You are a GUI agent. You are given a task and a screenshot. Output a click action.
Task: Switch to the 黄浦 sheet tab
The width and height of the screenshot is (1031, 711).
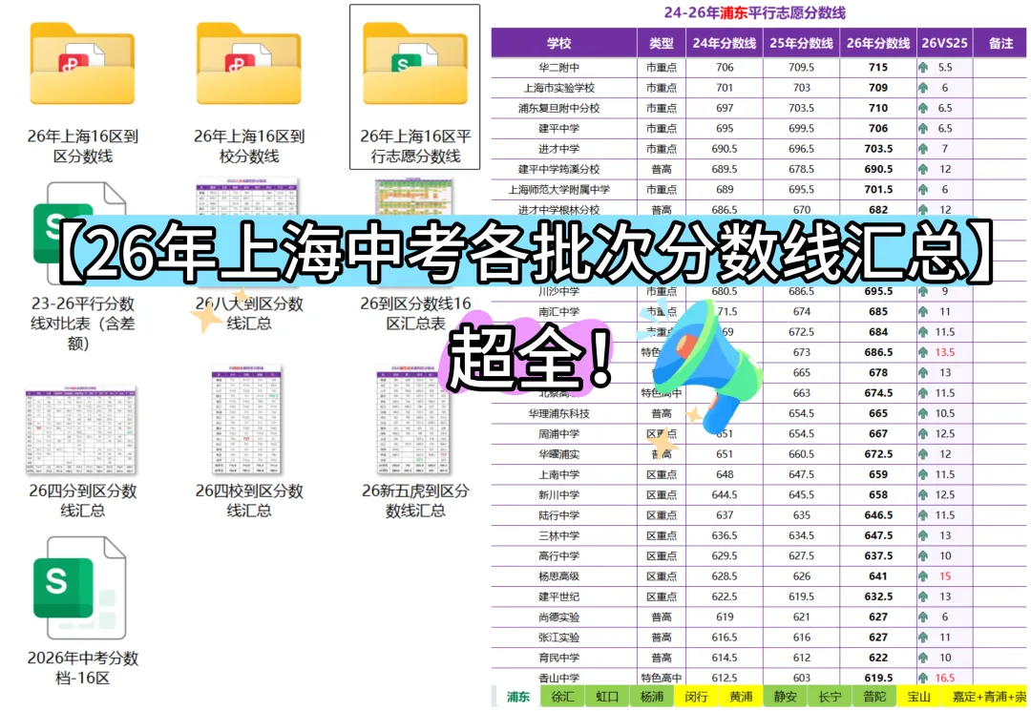pos(741,697)
